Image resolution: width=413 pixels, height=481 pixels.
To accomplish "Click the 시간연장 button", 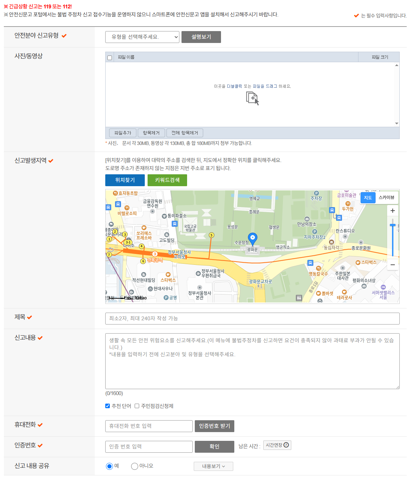I will coord(277,445).
